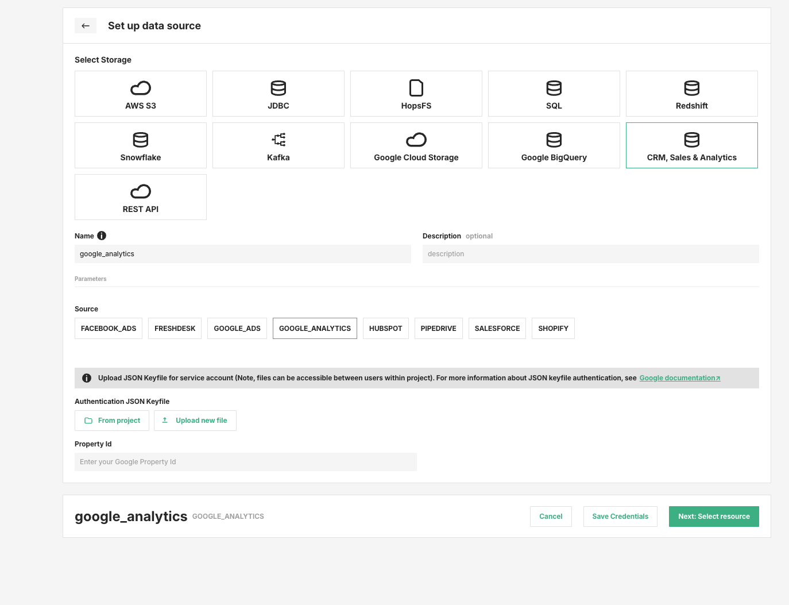This screenshot has width=789, height=605.
Task: Click the Name info tooltip icon
Action: coord(102,236)
